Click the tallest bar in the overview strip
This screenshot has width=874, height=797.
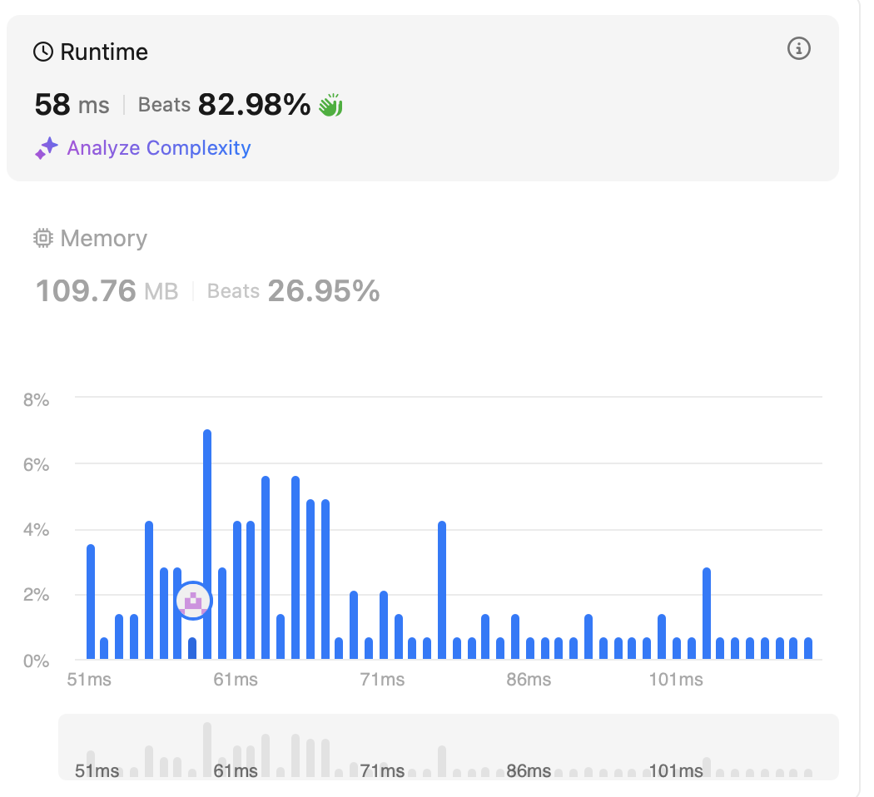207,749
